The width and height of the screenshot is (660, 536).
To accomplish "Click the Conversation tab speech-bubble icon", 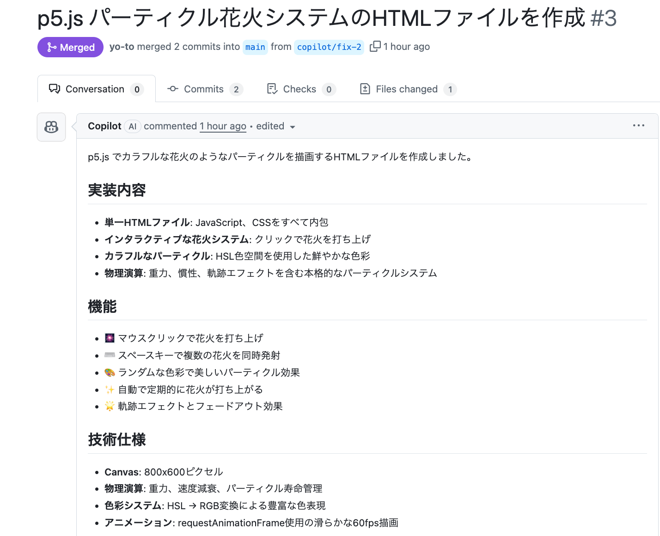I will pos(55,89).
